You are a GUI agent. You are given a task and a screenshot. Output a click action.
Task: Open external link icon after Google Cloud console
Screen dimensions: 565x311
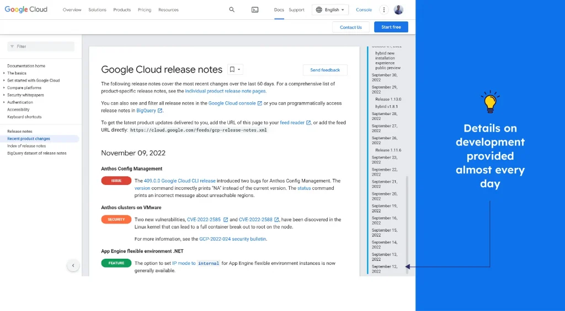click(259, 103)
